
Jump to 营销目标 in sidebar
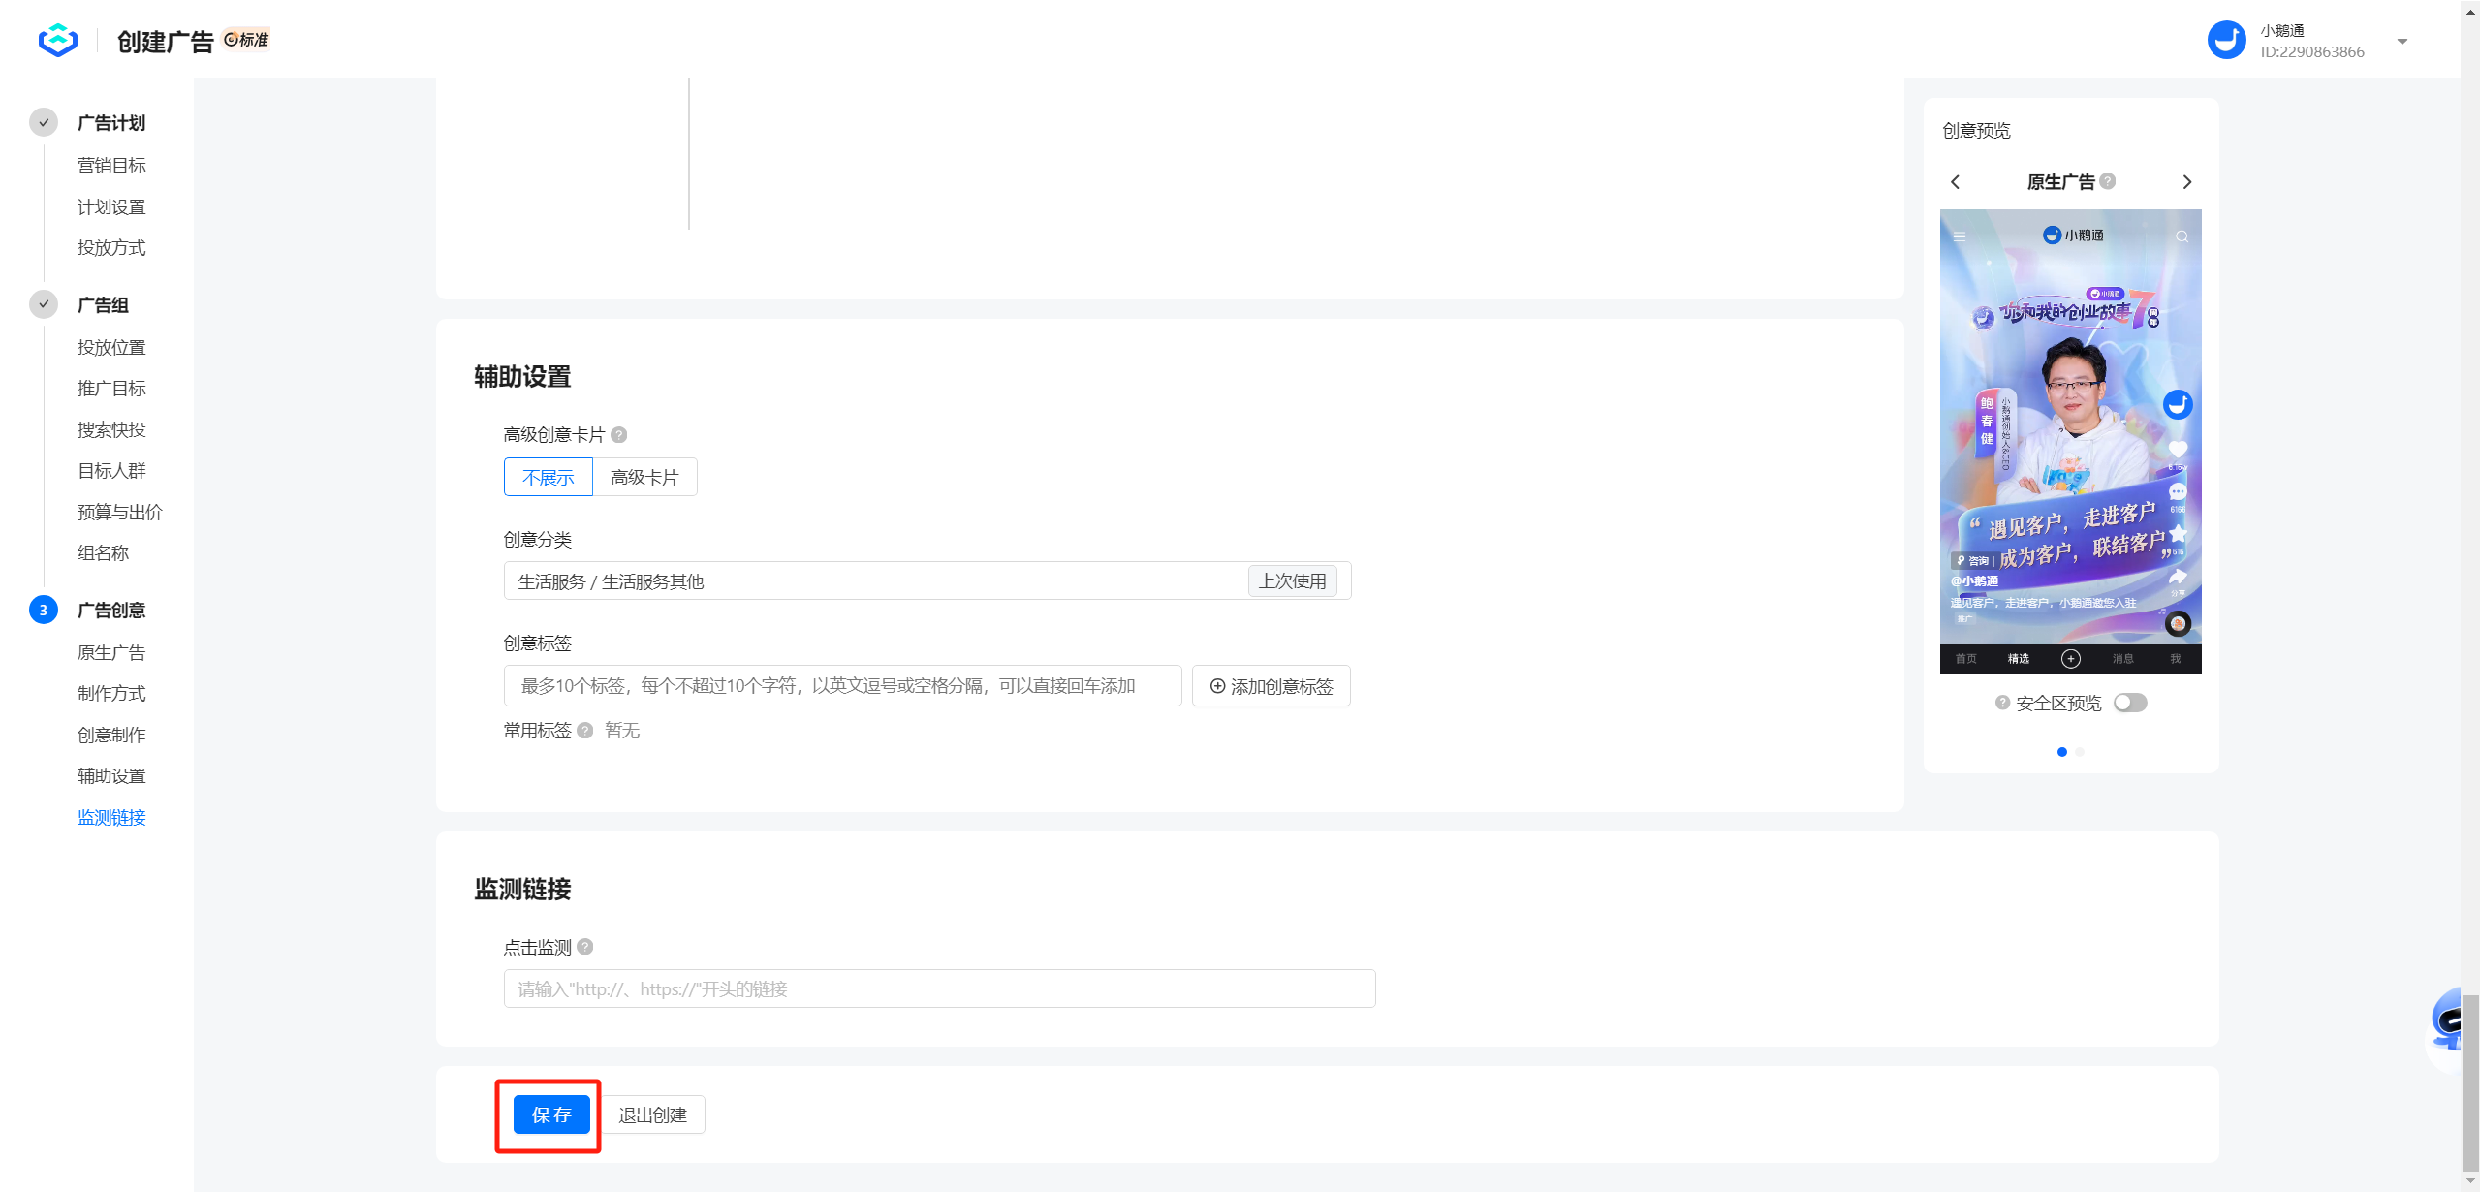pos(111,166)
